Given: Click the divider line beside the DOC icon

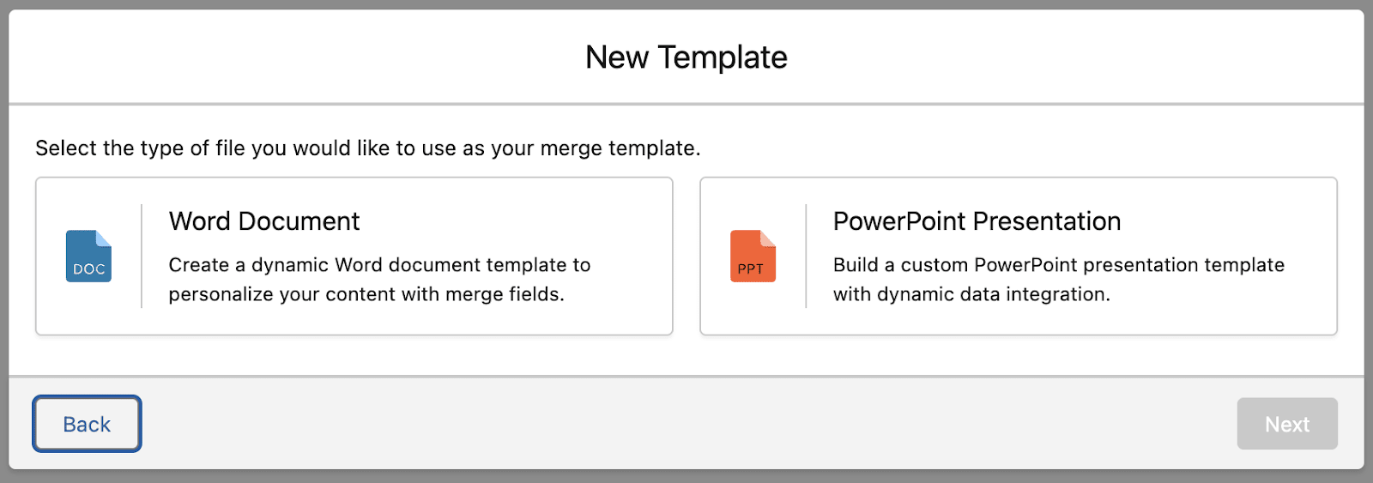Looking at the screenshot, I should [x=142, y=256].
